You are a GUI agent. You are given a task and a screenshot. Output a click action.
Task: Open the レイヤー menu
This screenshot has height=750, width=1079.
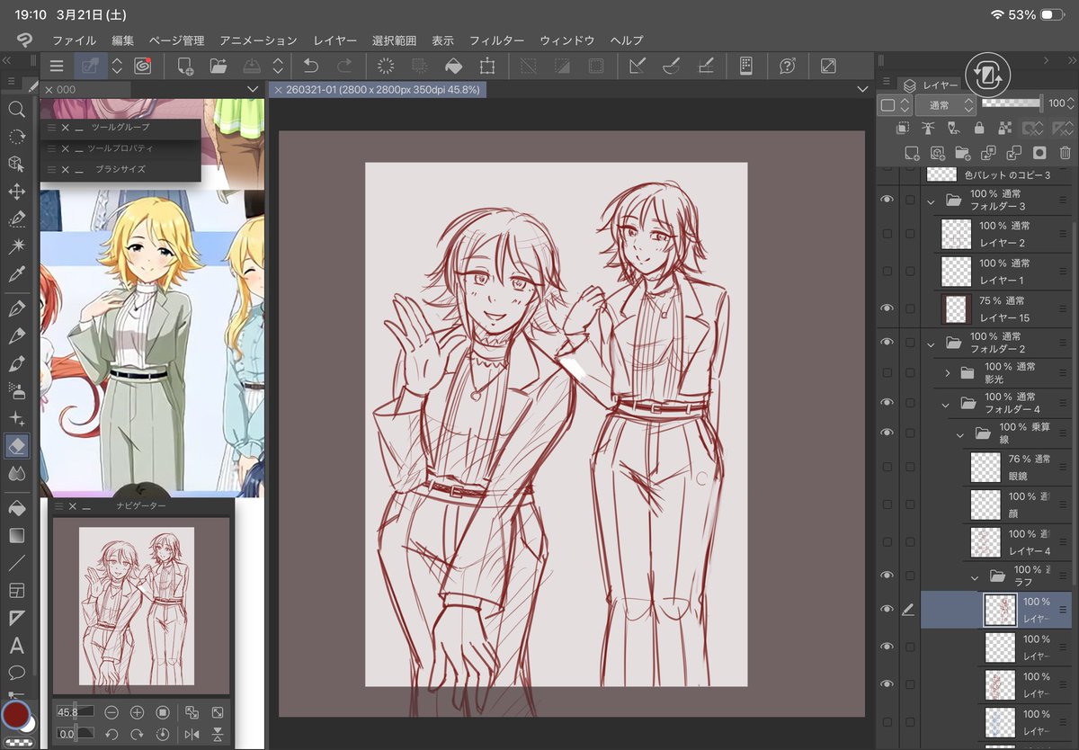[x=335, y=40]
